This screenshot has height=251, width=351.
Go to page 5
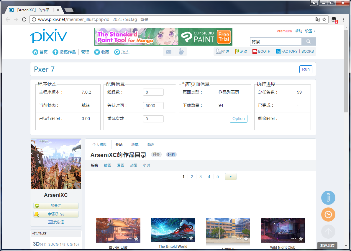pyautogui.click(x=218, y=177)
